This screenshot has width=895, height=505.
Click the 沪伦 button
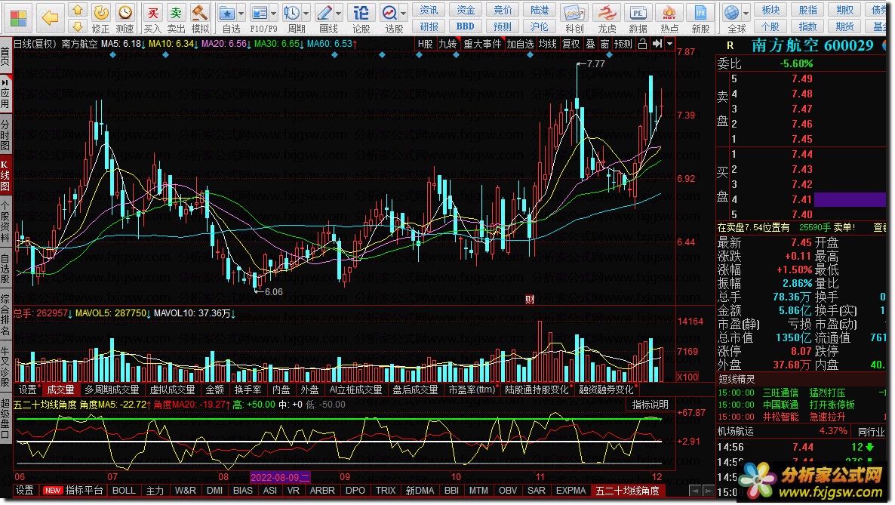[540, 26]
